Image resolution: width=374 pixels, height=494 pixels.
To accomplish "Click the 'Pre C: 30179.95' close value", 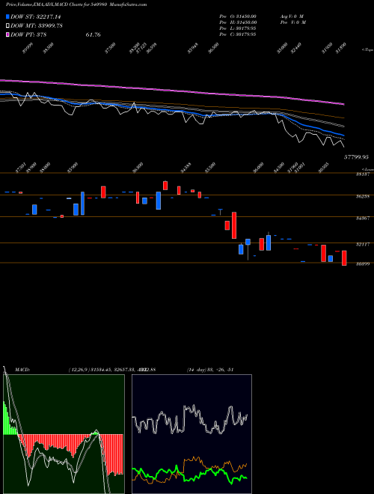I will coord(237,34).
